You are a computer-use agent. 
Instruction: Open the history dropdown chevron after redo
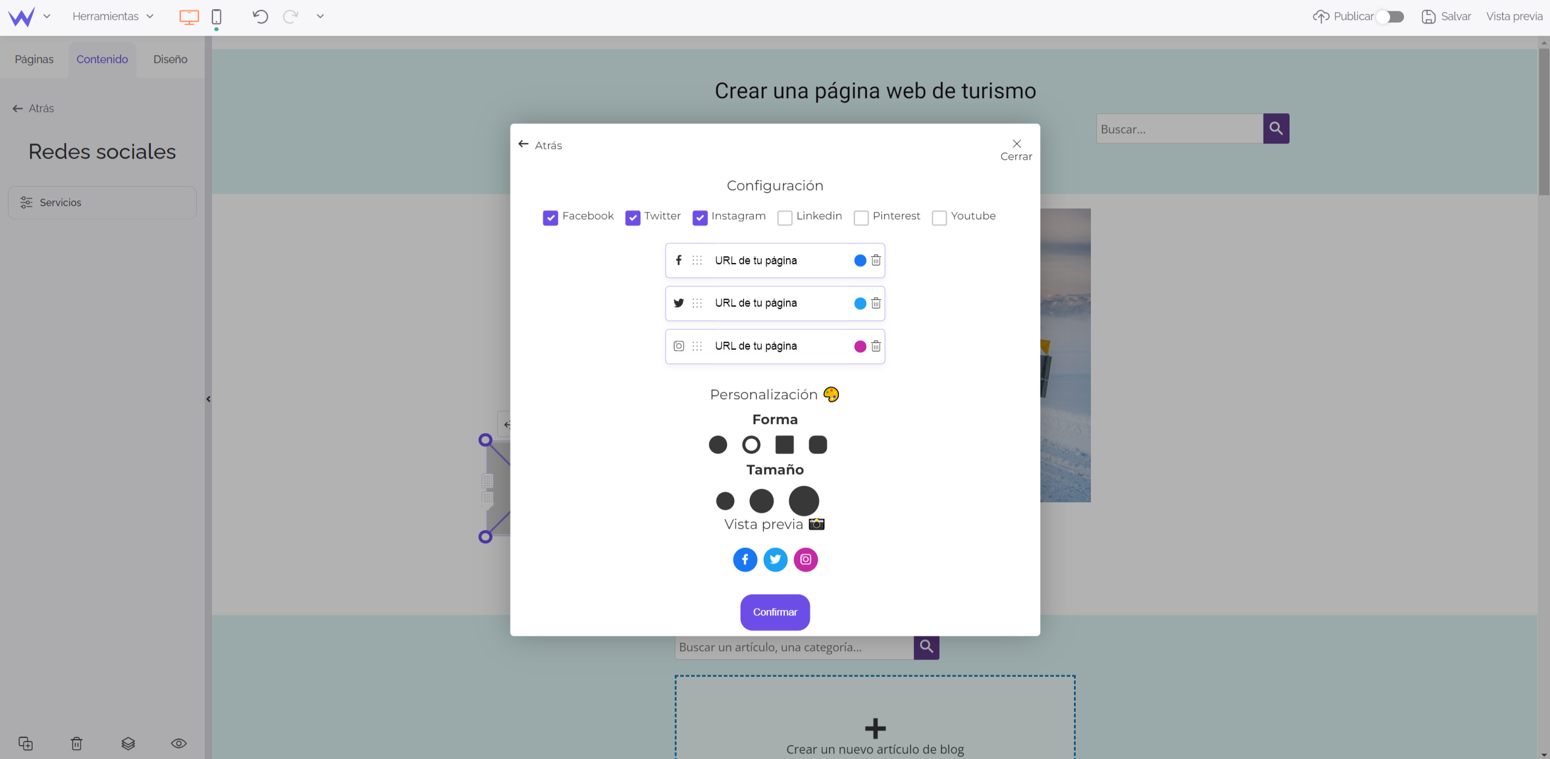click(320, 16)
